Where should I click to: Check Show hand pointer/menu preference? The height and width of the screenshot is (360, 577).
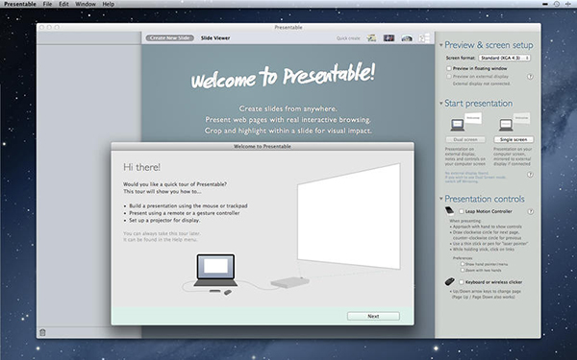[x=463, y=264]
